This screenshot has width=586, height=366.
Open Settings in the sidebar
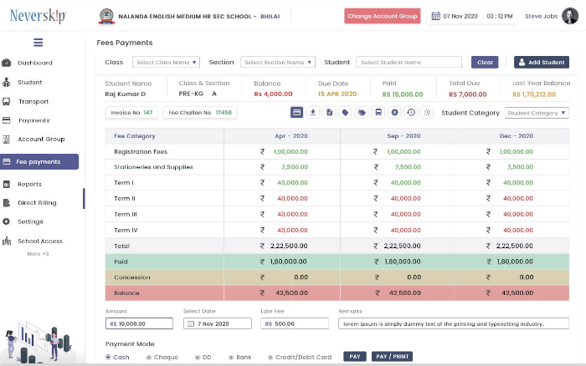point(30,221)
